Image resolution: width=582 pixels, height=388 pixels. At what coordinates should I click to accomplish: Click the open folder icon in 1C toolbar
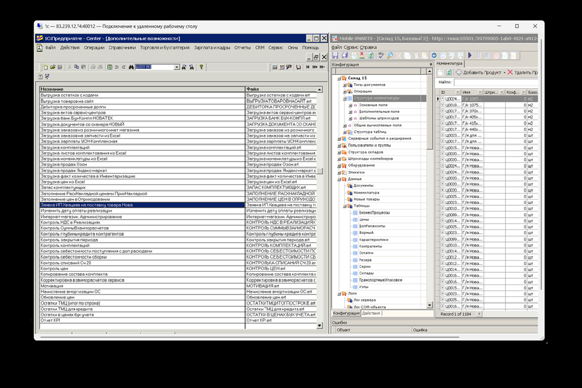(x=53, y=67)
